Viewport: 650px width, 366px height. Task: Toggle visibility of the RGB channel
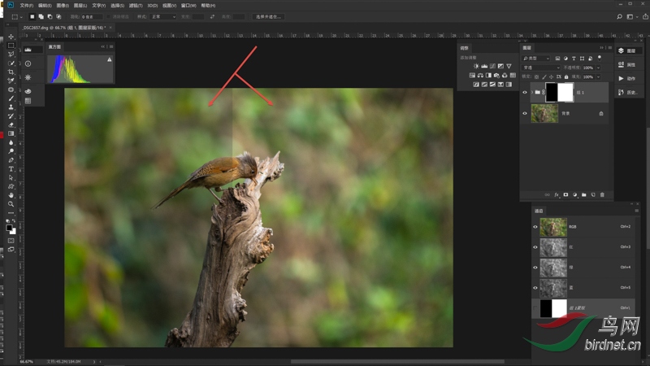pos(535,227)
